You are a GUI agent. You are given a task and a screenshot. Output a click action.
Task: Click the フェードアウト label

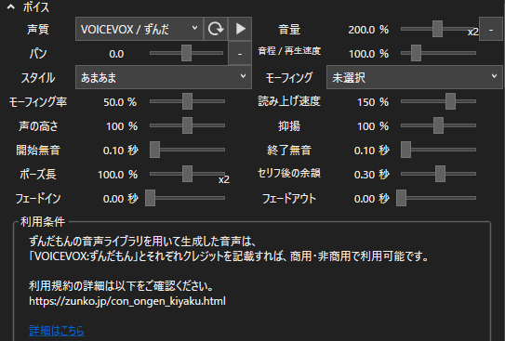point(289,199)
